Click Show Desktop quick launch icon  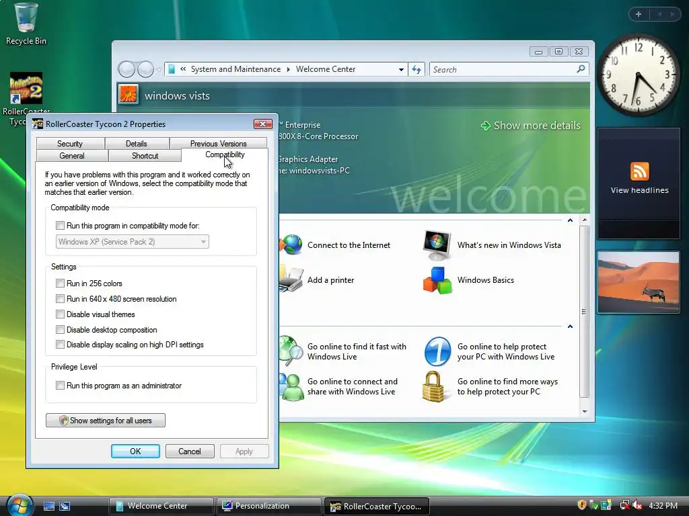click(48, 506)
